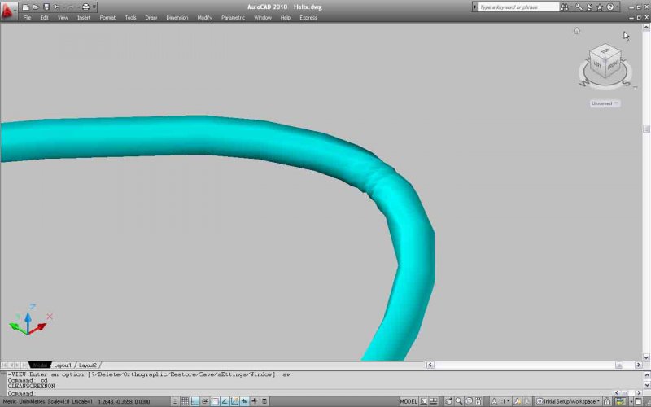Toggle Object Snap in status bar
This screenshot has width=651, height=407.
tap(215, 401)
